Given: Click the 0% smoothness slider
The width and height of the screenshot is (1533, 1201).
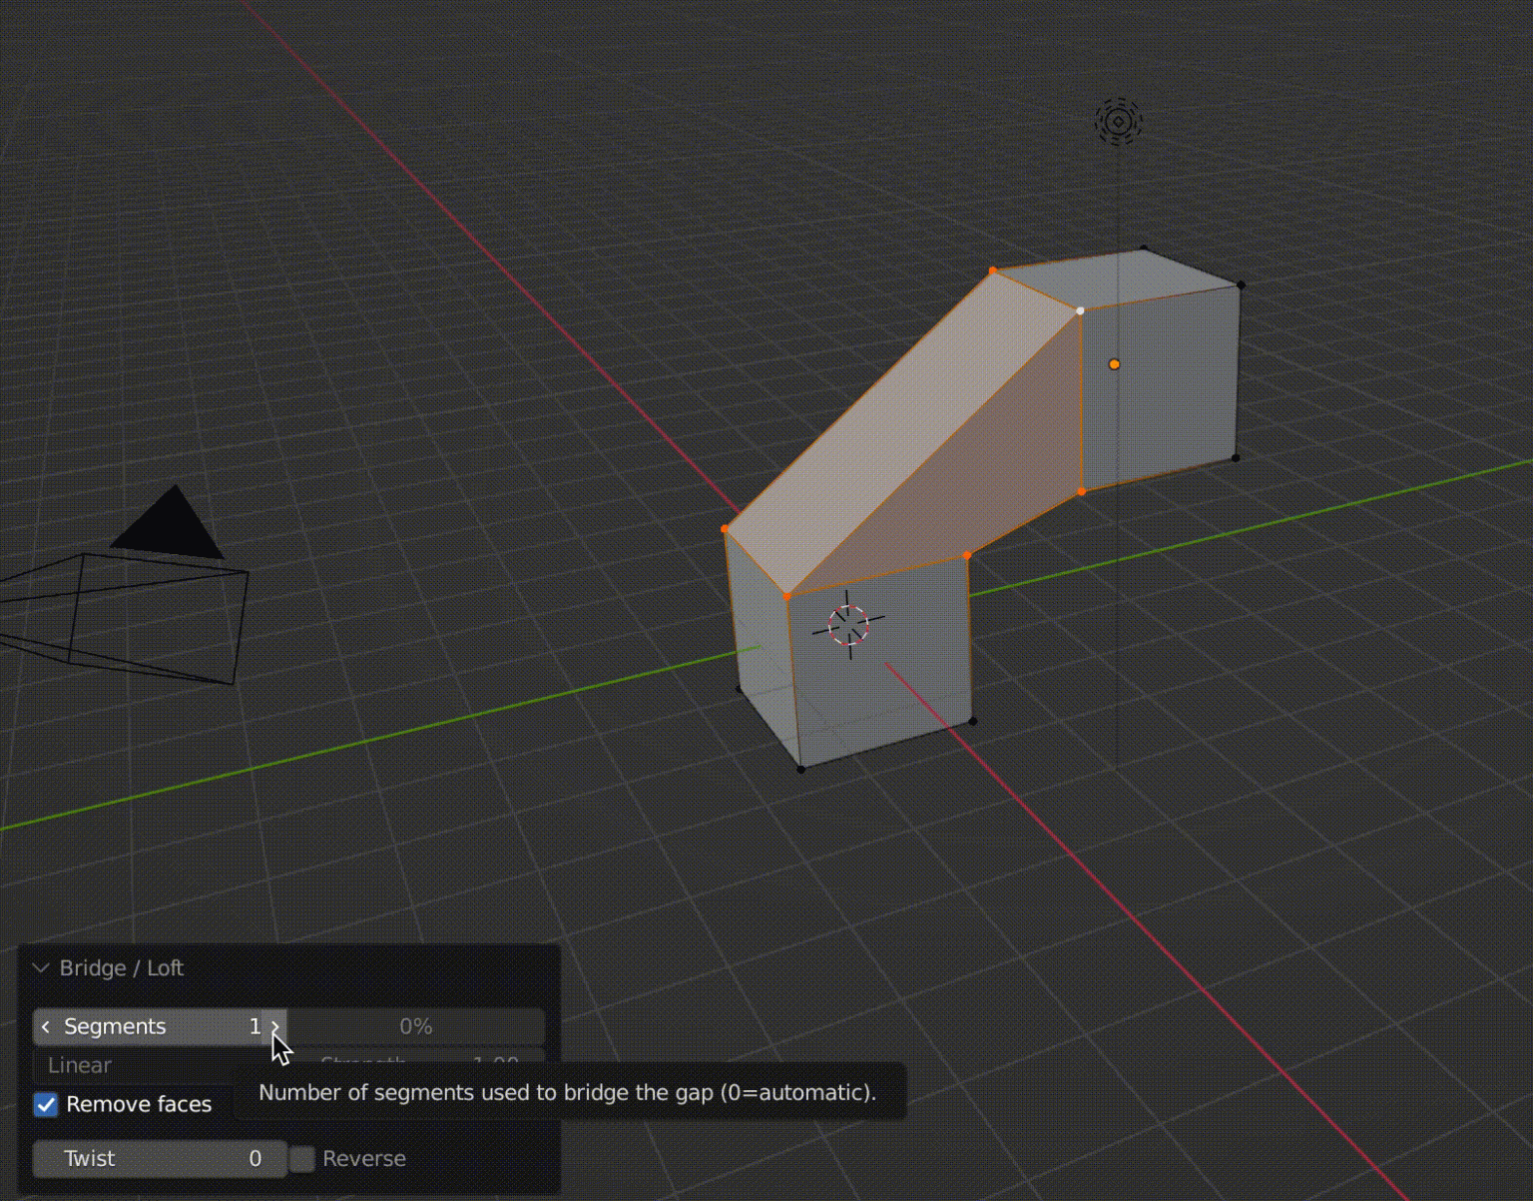Looking at the screenshot, I should pos(416,1025).
